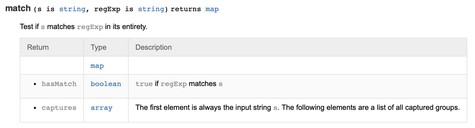Click the s code in the summary sentence
Viewport: 475px width, 128px height.
[43, 27]
